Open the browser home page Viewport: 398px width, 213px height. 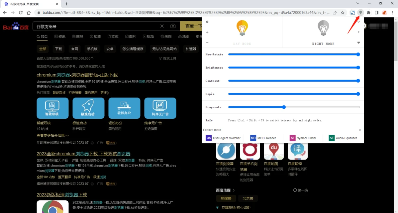29,13
